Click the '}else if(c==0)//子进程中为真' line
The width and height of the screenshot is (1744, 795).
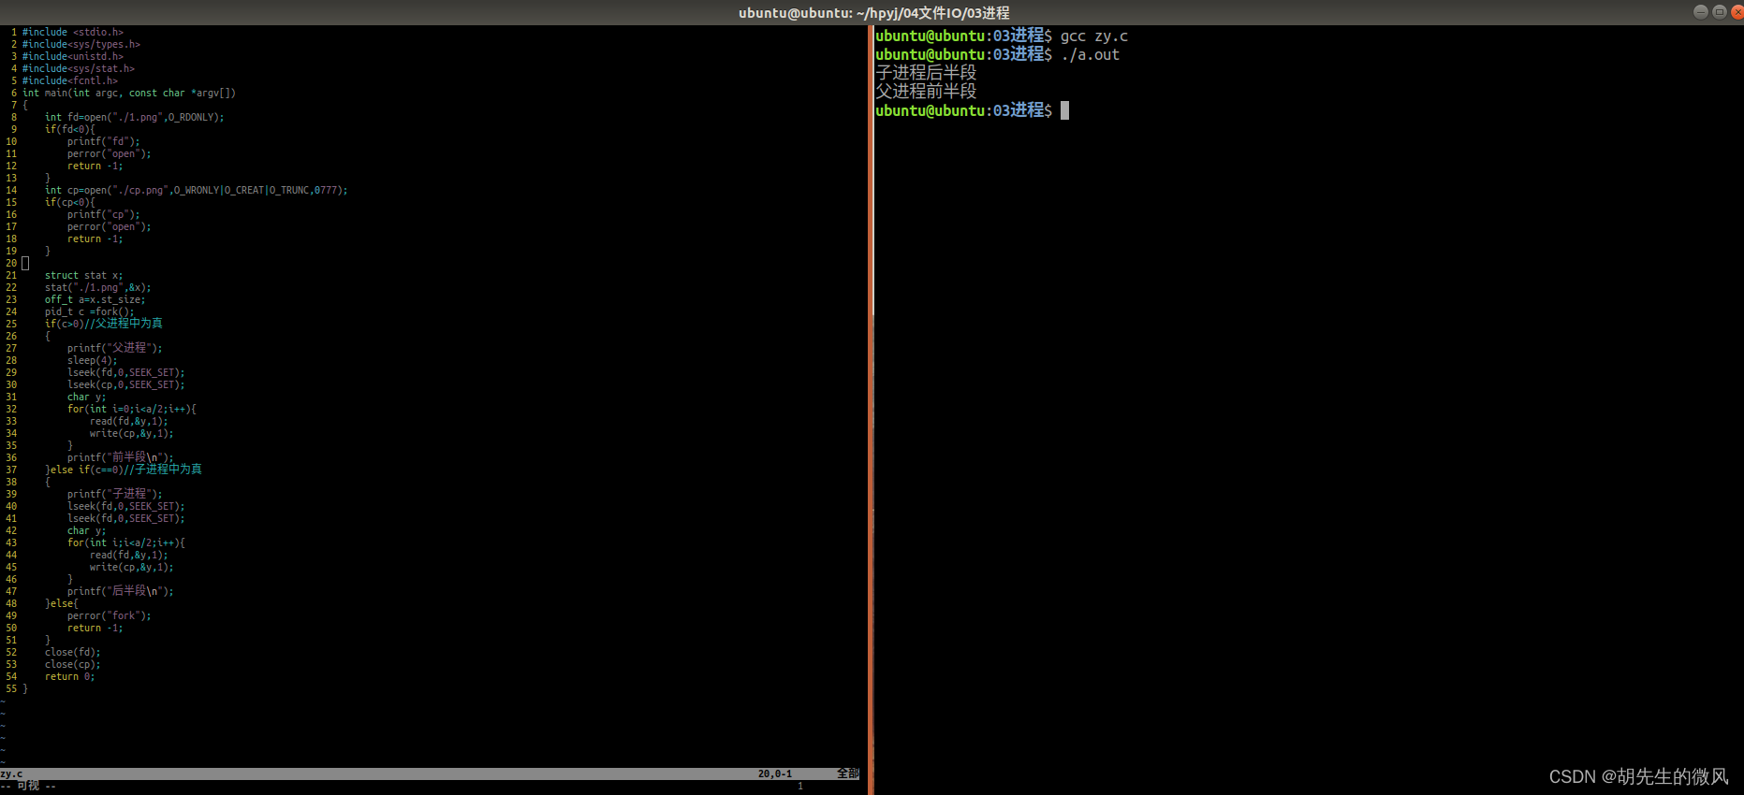click(124, 470)
